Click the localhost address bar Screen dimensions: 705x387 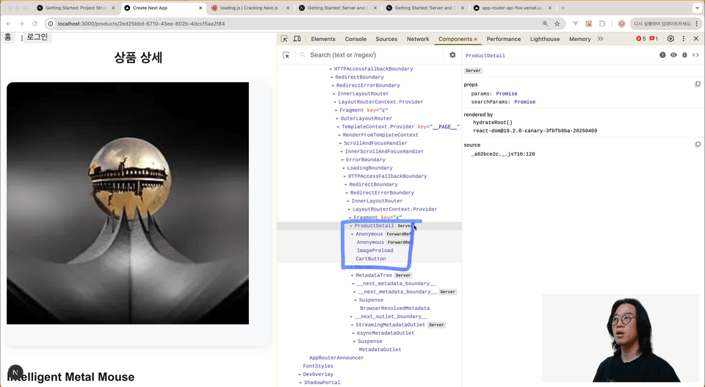[x=292, y=23]
